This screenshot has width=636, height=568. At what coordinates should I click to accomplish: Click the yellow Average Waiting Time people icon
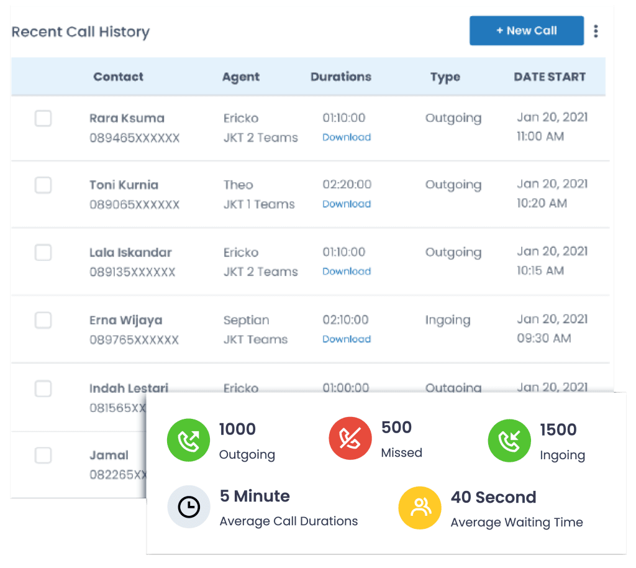pos(420,508)
